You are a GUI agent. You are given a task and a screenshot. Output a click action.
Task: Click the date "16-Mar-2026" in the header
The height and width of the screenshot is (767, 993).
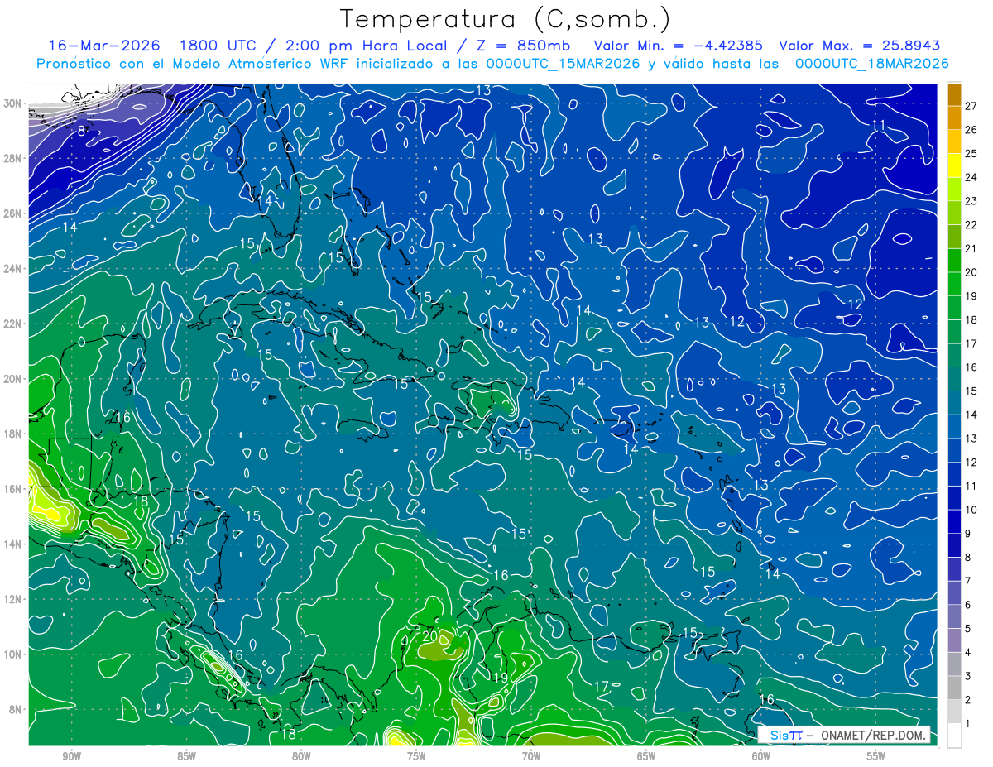(x=103, y=46)
